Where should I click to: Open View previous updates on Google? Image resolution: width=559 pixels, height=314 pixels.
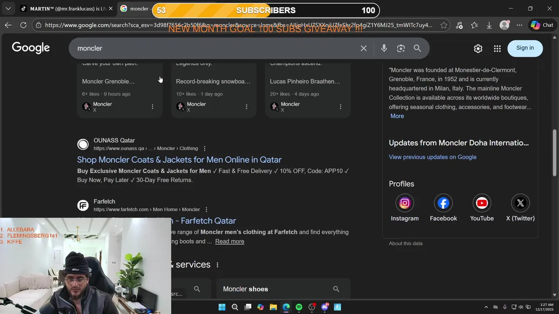pyautogui.click(x=433, y=157)
